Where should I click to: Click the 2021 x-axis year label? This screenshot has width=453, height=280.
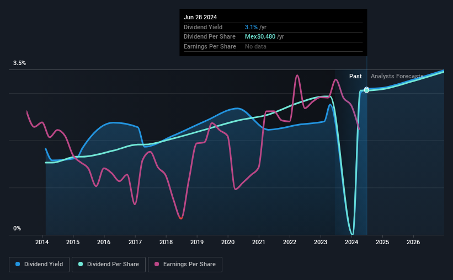tap(259, 242)
